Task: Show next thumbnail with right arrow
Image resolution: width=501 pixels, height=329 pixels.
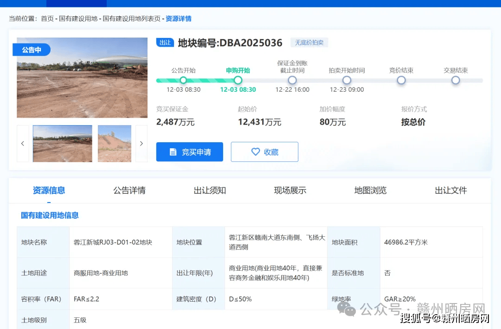Action: click(141, 144)
